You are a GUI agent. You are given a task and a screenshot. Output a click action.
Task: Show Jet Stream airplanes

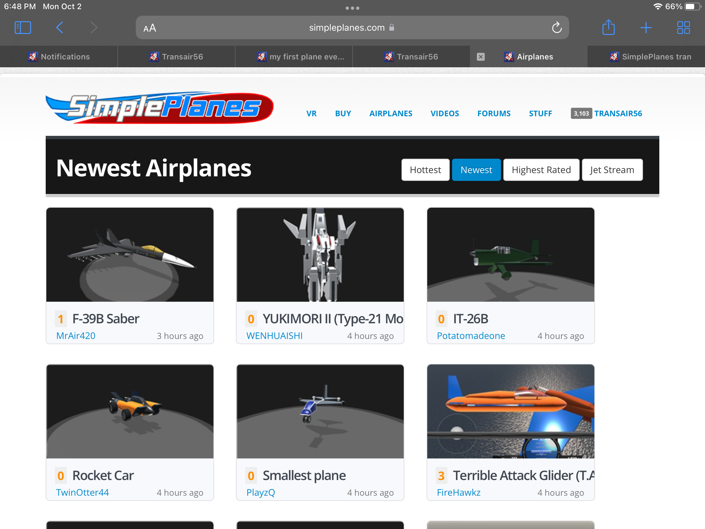coord(612,170)
